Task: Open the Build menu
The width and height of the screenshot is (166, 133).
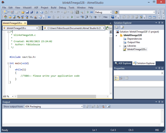Action: click(x=54, y=8)
